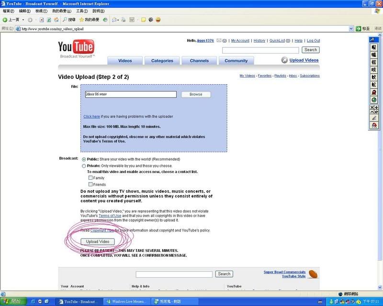
Task: Click the jiggs1376 username link
Action: coord(205,41)
